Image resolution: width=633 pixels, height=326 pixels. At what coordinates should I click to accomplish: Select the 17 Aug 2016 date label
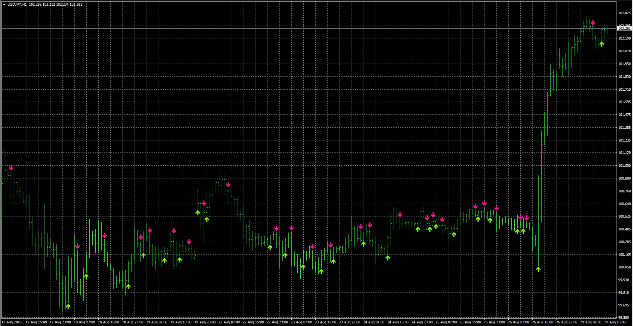pyautogui.click(x=12, y=323)
